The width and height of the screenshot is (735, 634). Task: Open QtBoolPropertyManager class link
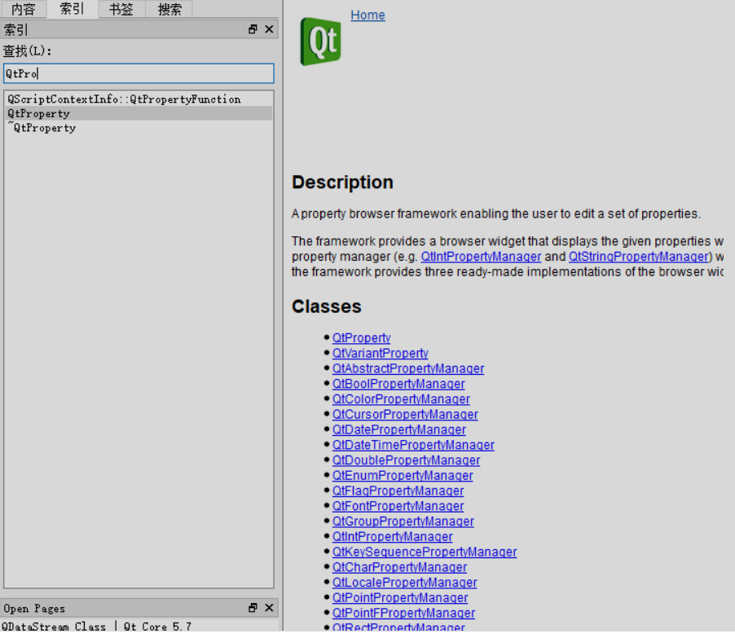398,384
